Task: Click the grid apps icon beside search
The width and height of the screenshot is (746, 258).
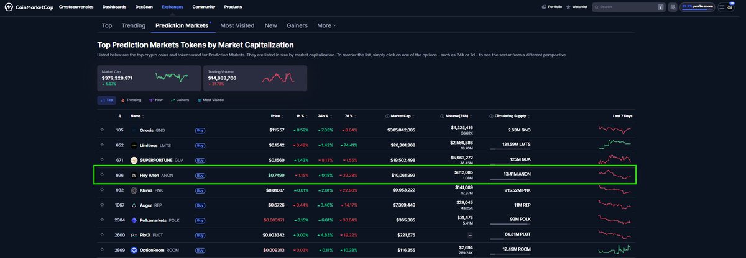Action: [x=673, y=7]
